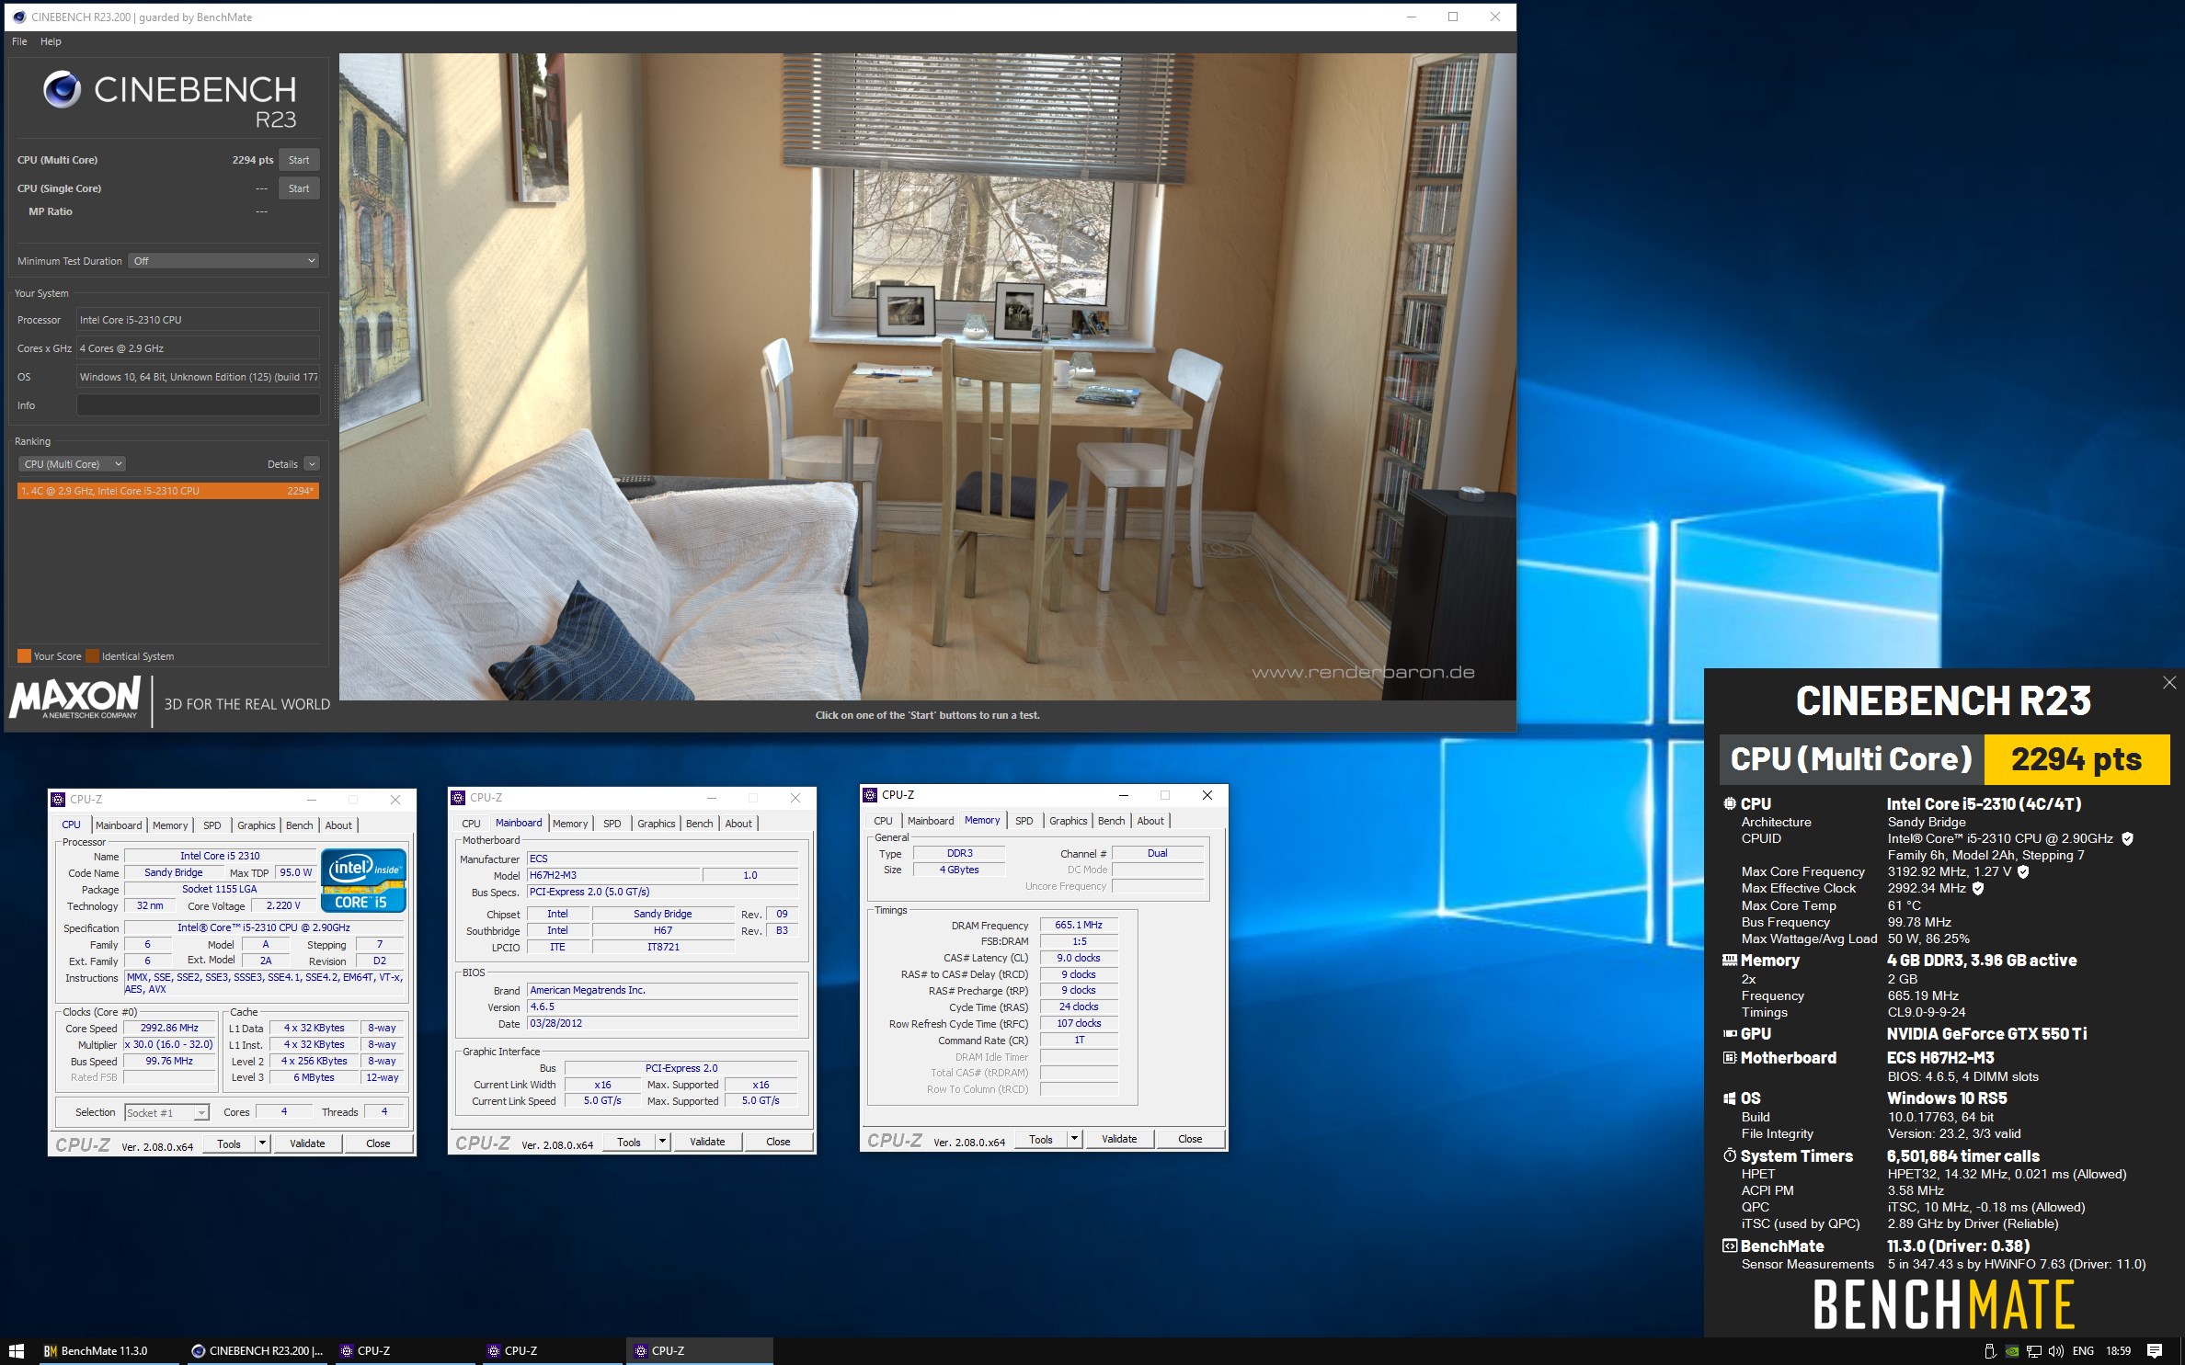Click the Processor field Intel Core i5-2310 CPU
Viewport: 2185px width, 1365px height.
pyautogui.click(x=198, y=320)
